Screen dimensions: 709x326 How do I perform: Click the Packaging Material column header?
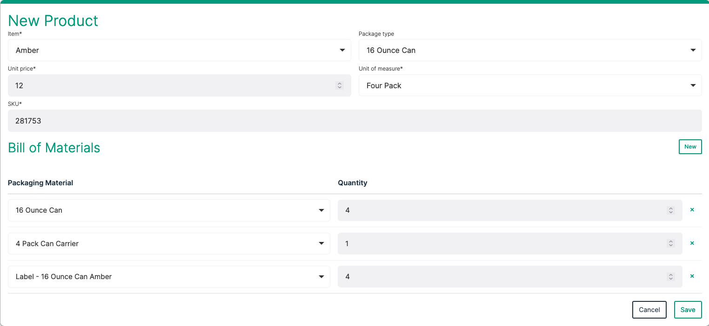pyautogui.click(x=40, y=183)
